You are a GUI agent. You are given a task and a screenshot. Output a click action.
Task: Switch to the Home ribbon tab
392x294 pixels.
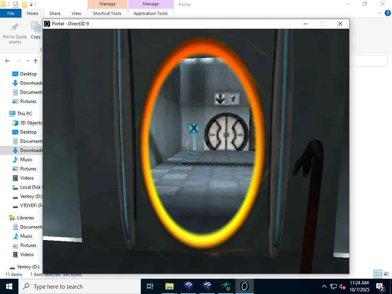[x=33, y=13]
